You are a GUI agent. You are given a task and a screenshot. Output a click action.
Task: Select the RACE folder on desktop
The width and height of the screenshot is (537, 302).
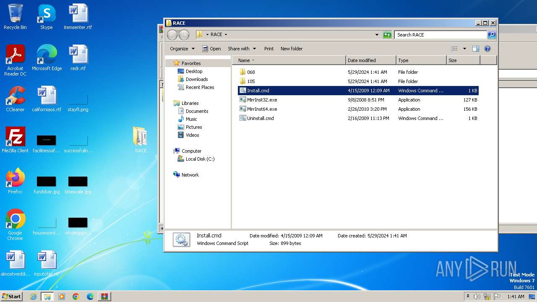coord(141,140)
